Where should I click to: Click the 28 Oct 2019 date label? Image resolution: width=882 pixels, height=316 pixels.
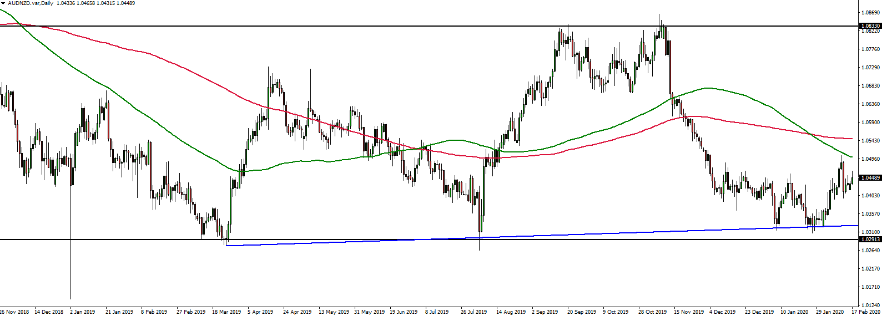tap(652, 312)
